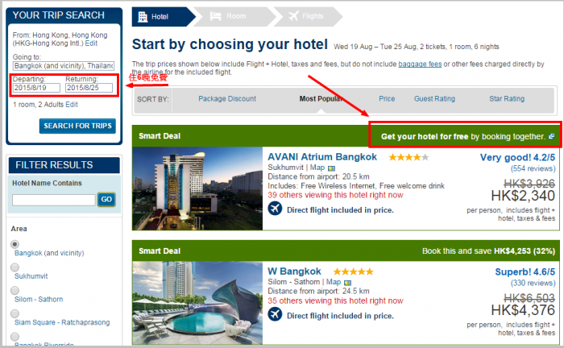Sort hotels by Star Rating
Viewport: 564px width, 348px height.
click(507, 98)
